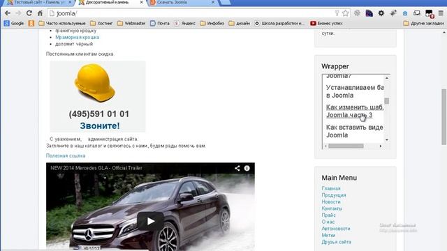
Task: Open Как вставить видео Joomla link in Wrapper
Action: [x=355, y=131]
